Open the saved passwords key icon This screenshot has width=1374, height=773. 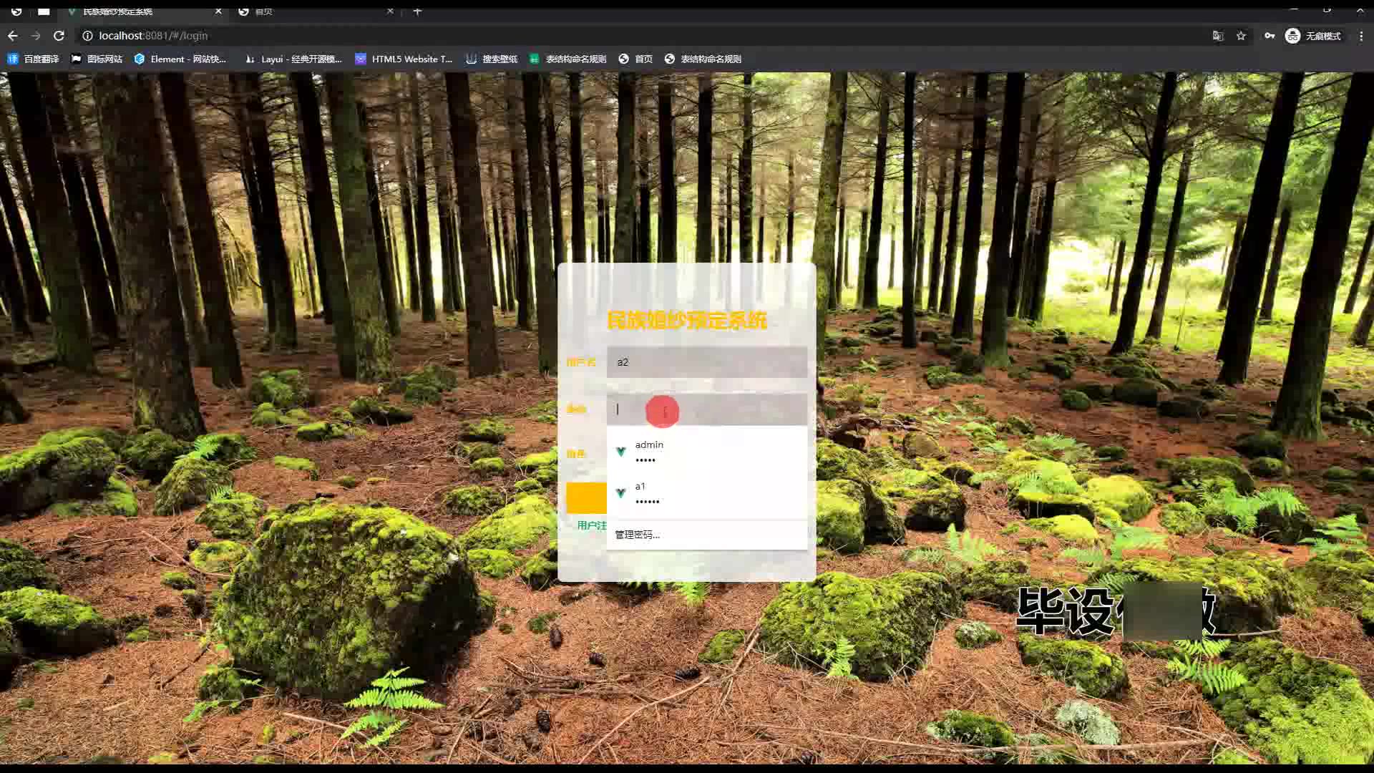[1270, 36]
